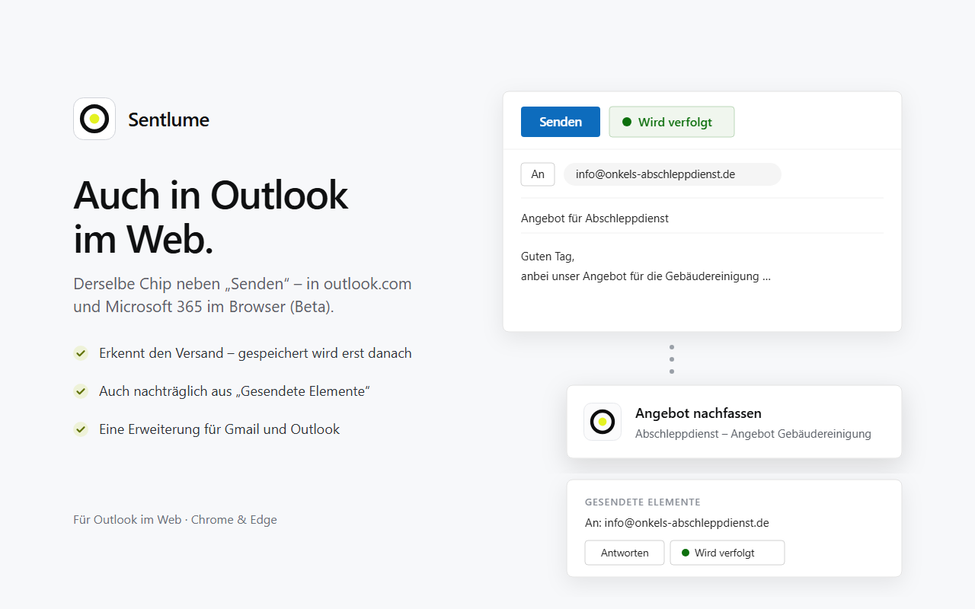The height and width of the screenshot is (609, 975).
Task: Click the green dot in upper Wird verfolgt chip
Action: tap(627, 122)
